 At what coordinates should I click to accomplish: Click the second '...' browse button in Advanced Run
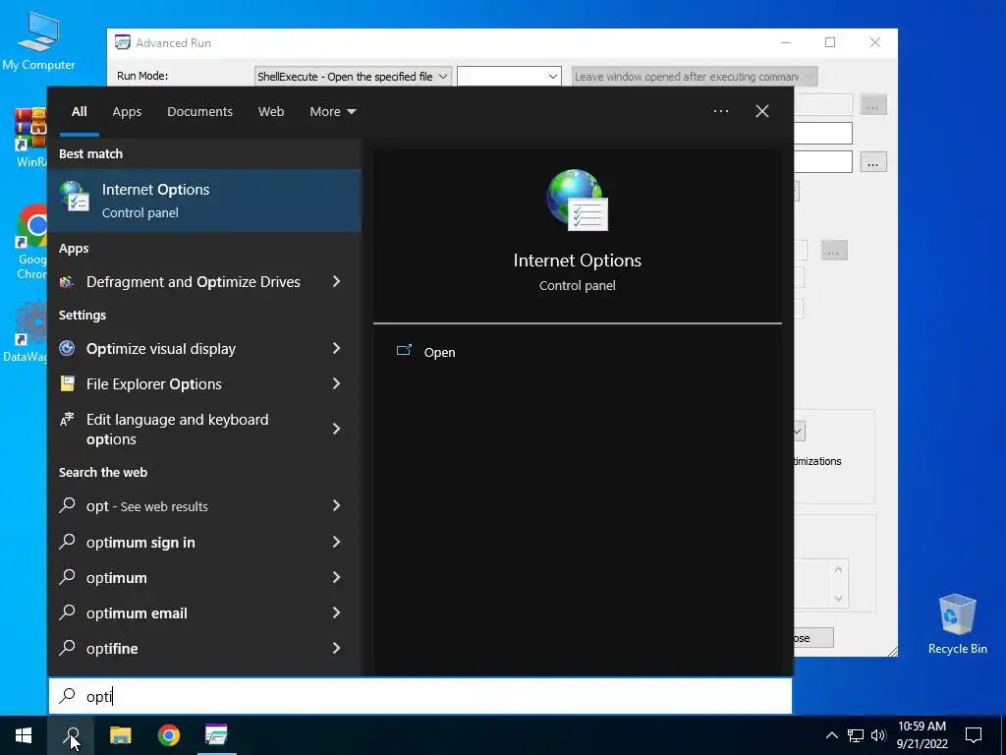tap(872, 162)
